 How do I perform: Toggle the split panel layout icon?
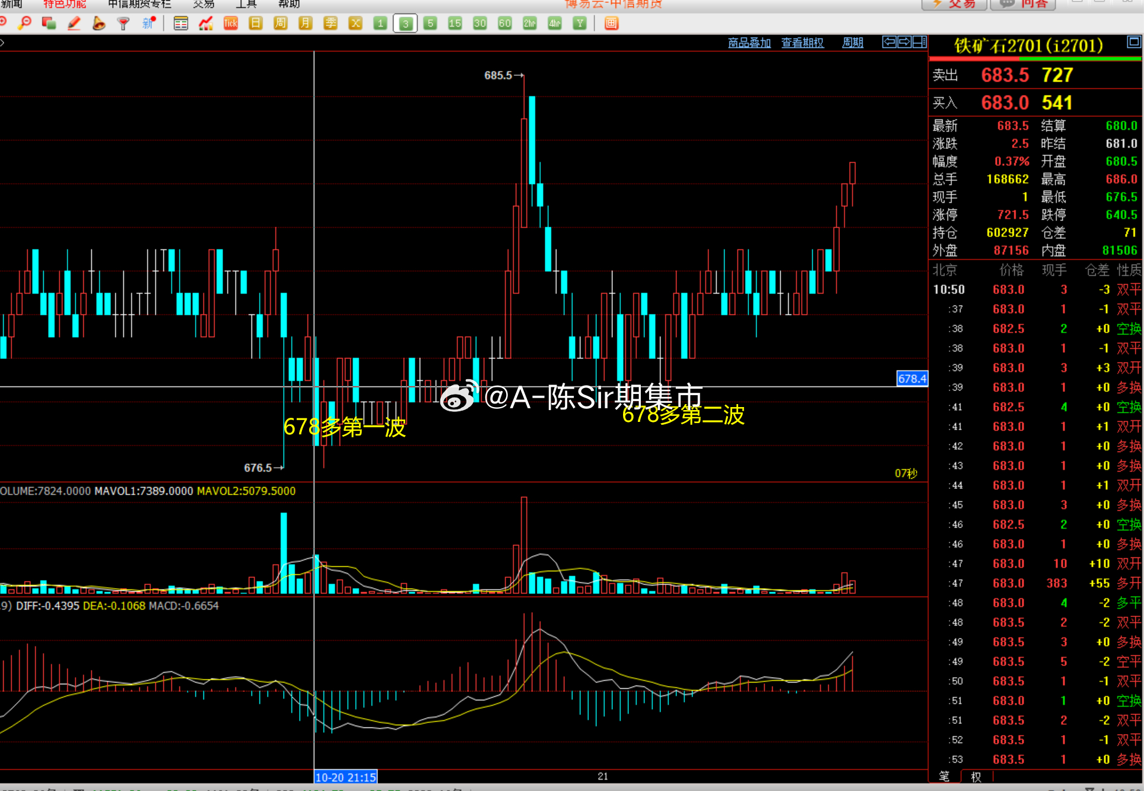coord(919,42)
